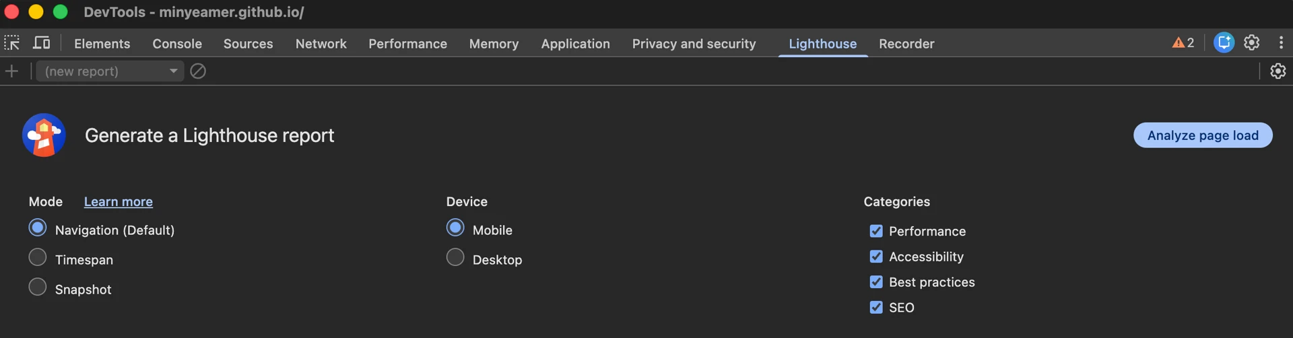
Task: Click the green macOS zoom window button
Action: pos(60,11)
